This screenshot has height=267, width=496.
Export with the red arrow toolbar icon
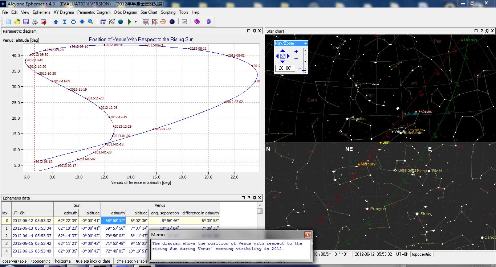[44, 22]
